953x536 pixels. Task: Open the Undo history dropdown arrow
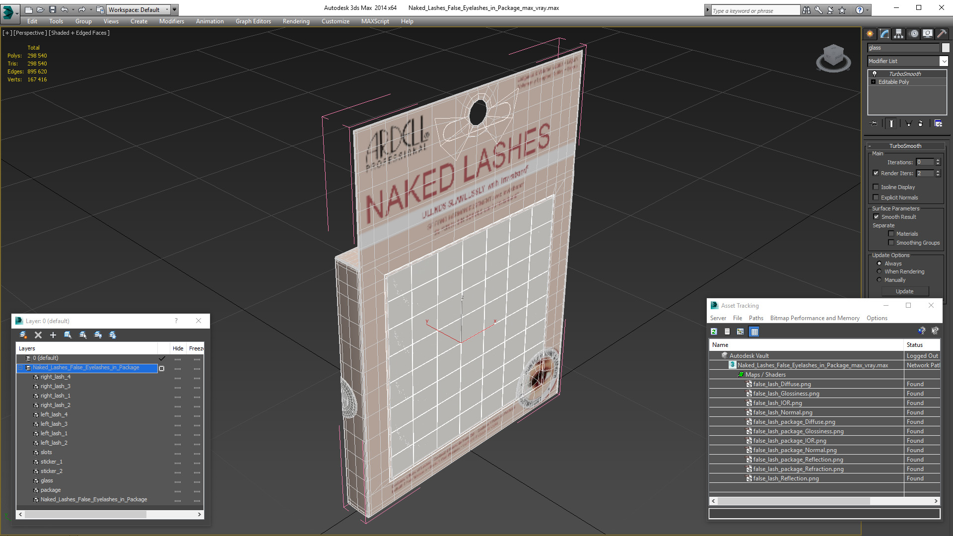click(x=73, y=9)
